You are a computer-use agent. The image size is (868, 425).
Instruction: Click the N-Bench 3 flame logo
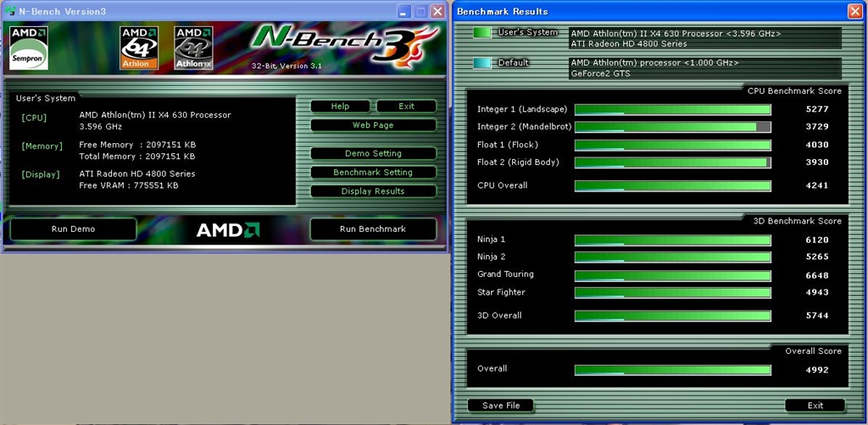(x=346, y=47)
